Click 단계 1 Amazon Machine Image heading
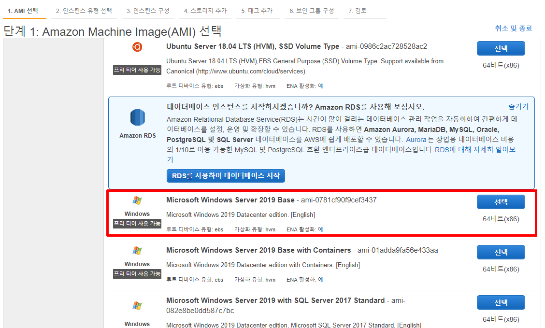The height and width of the screenshot is (328, 545). (x=112, y=31)
